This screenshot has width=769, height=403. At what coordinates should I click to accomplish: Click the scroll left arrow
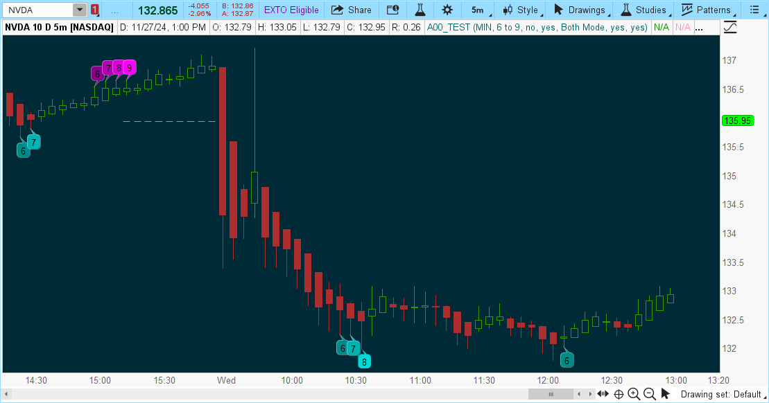(x=579, y=394)
